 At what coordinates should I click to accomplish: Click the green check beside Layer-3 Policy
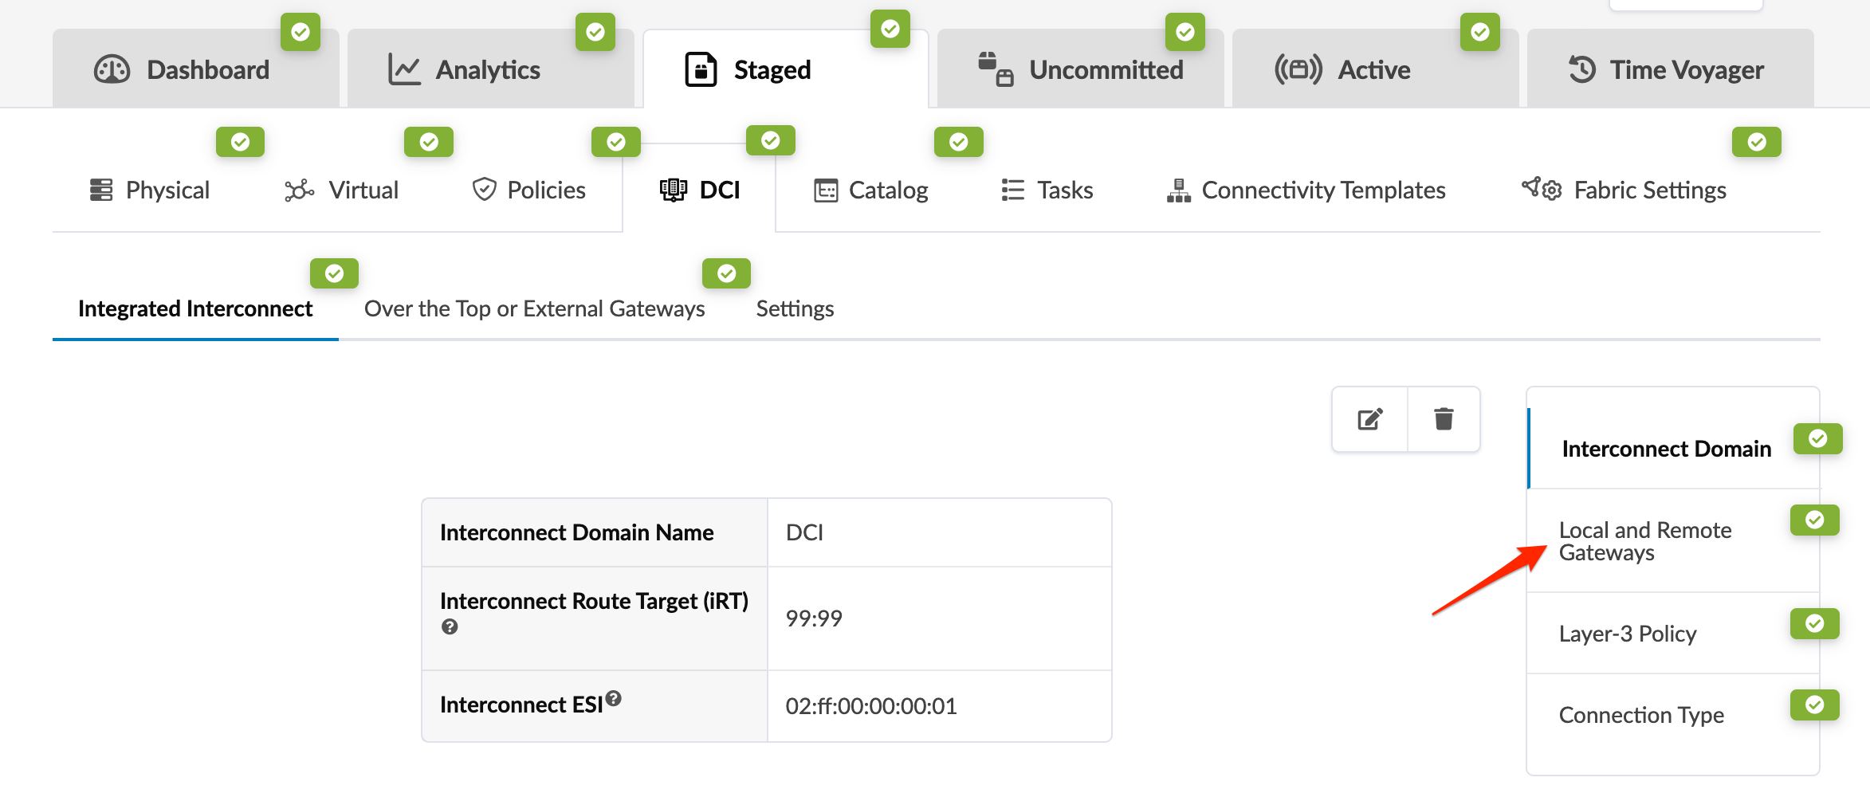(x=1814, y=623)
